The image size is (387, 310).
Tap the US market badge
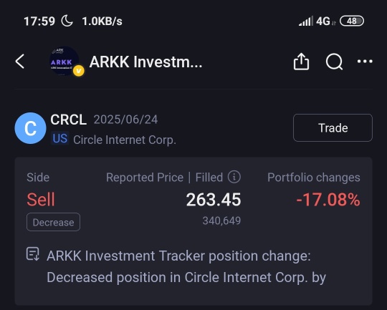59,138
